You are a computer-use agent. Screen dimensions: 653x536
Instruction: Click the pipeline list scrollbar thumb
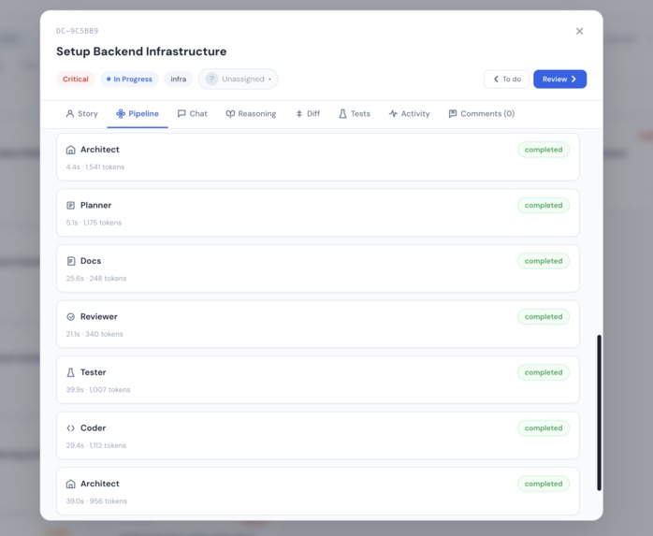599,413
